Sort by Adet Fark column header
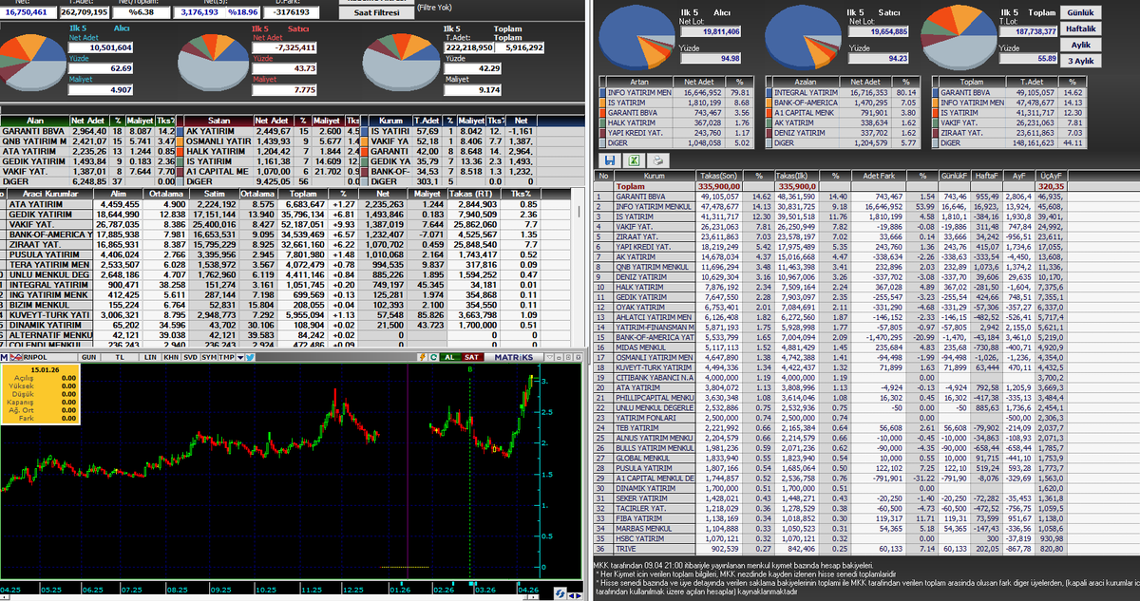The image size is (1140, 601). 879,176
